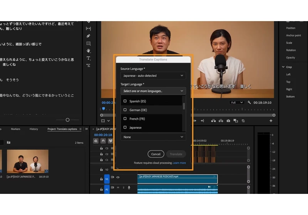Click the safe margins overlay icon
This screenshot has height=215, width=308.
tap(103, 121)
